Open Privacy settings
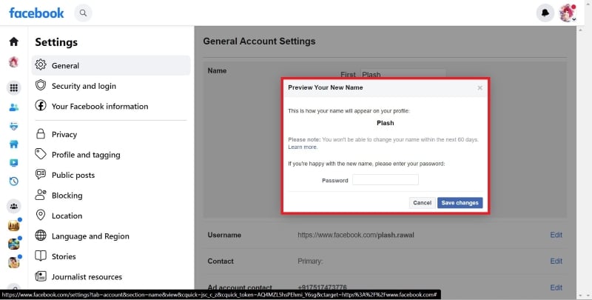 111,134
